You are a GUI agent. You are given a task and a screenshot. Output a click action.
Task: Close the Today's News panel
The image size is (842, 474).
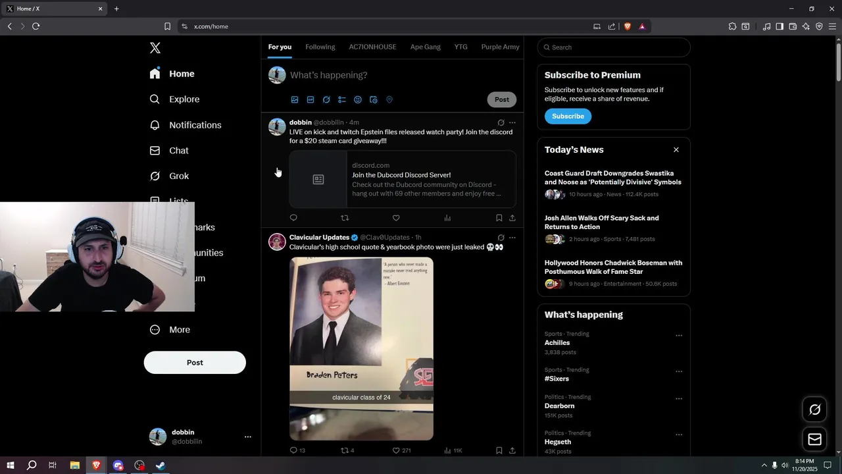pyautogui.click(x=676, y=150)
